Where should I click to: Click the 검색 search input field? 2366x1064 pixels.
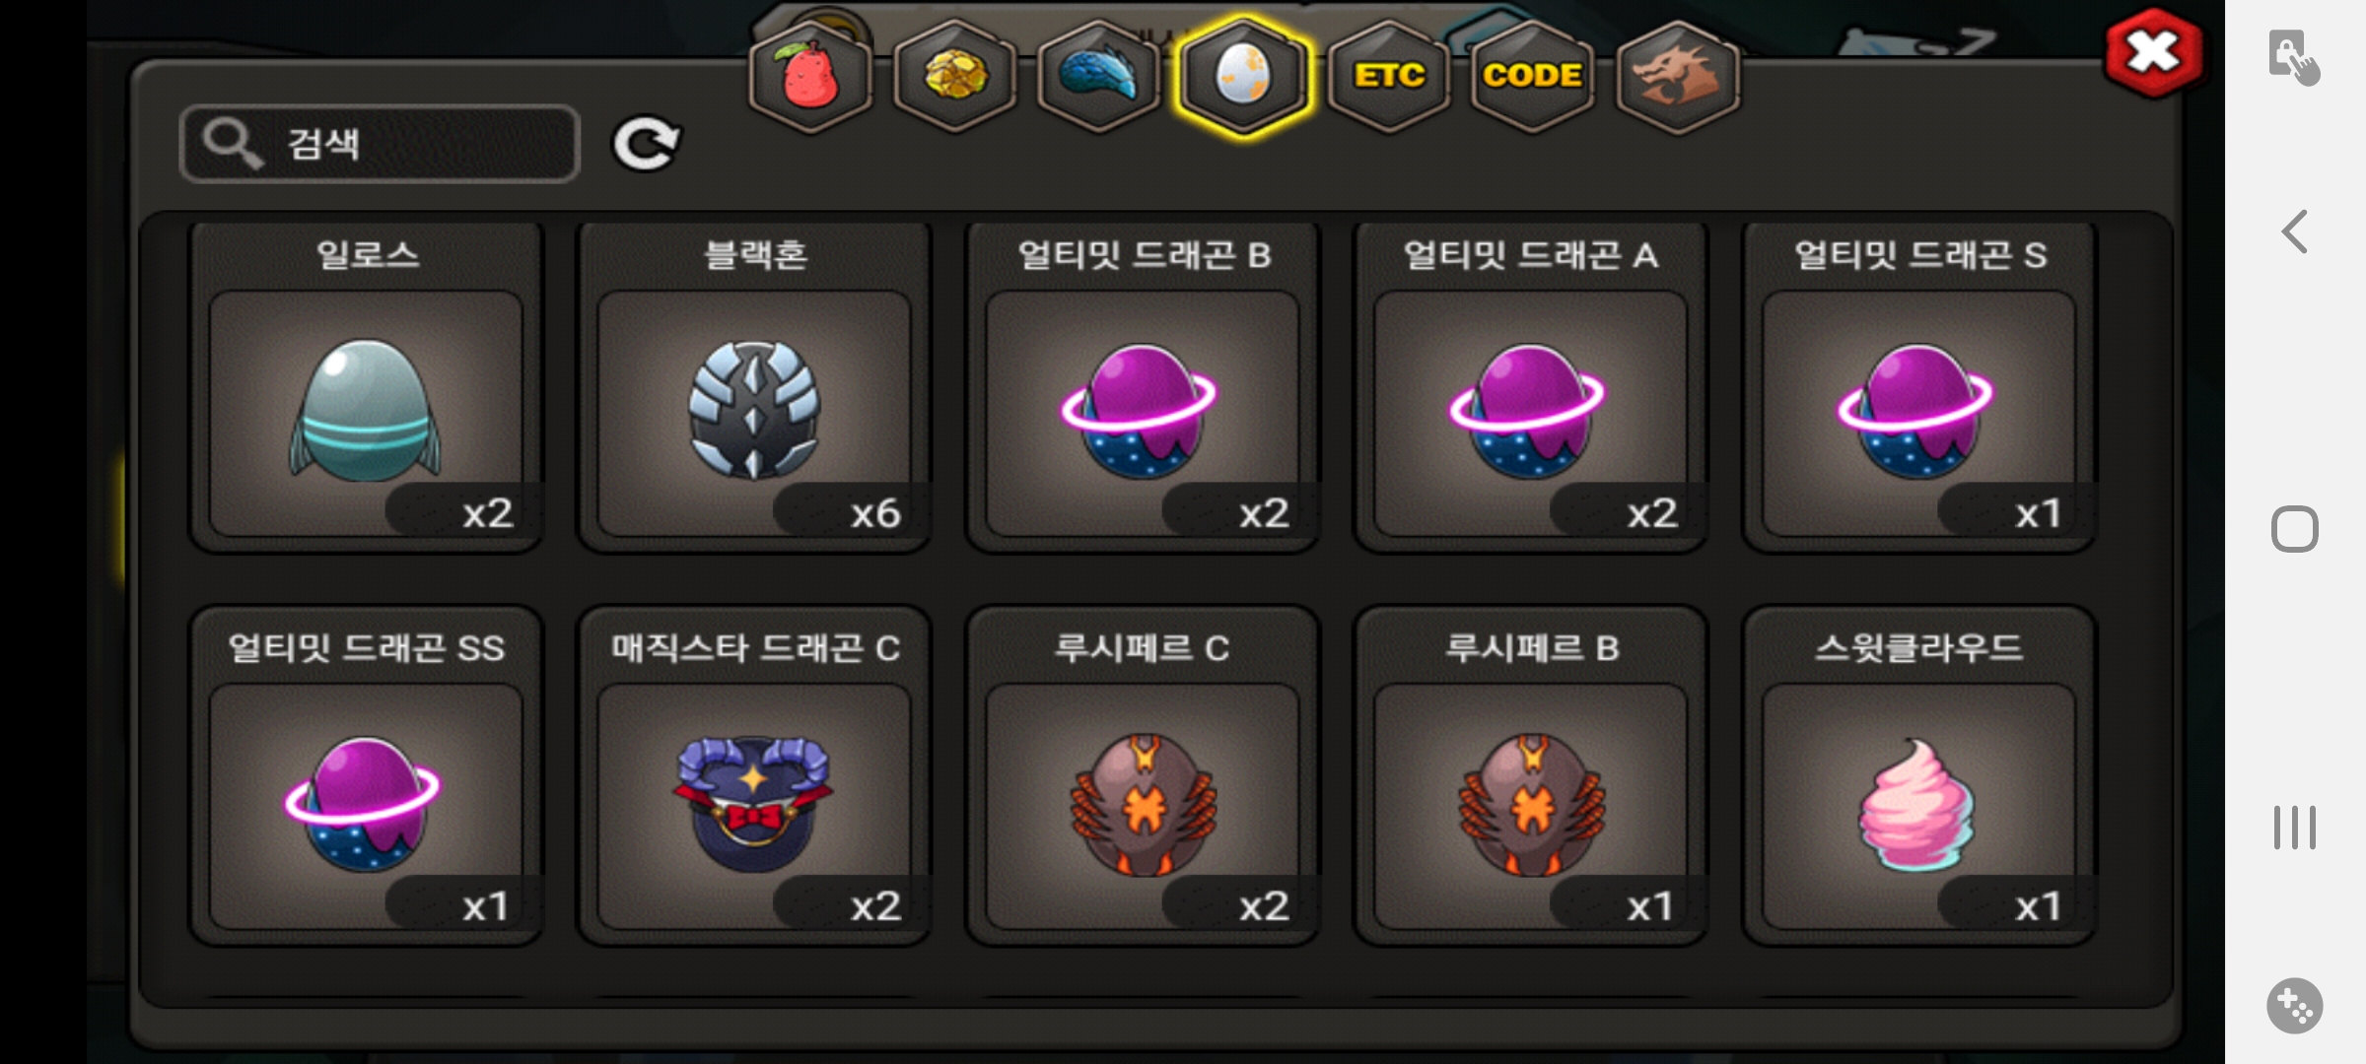click(x=380, y=144)
